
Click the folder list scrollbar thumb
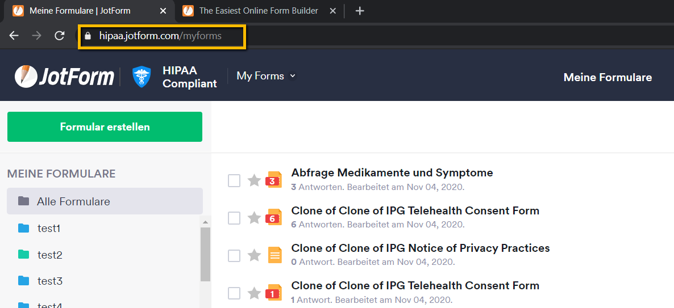click(205, 254)
